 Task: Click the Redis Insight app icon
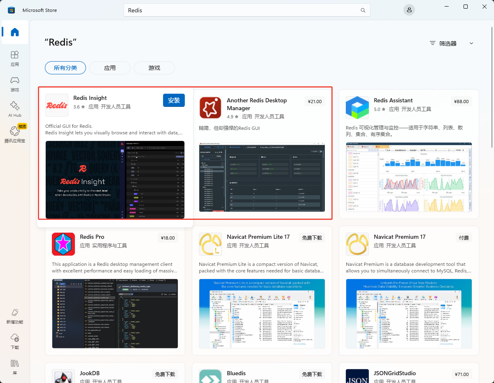point(57,105)
